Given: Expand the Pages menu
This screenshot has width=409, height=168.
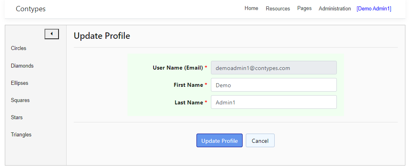Looking at the screenshot, I should click(304, 8).
